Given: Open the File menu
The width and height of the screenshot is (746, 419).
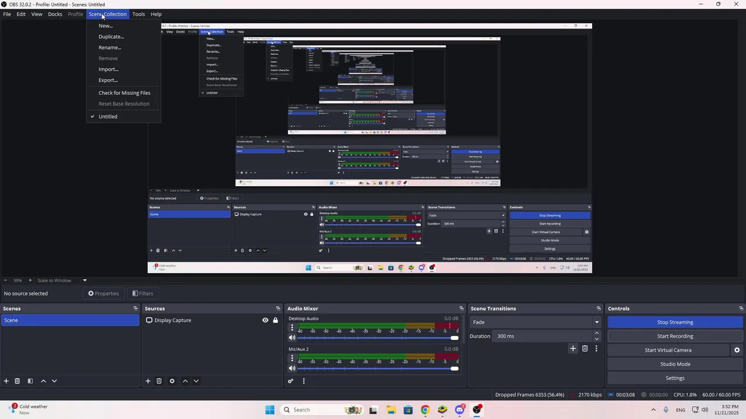Looking at the screenshot, I should (7, 14).
